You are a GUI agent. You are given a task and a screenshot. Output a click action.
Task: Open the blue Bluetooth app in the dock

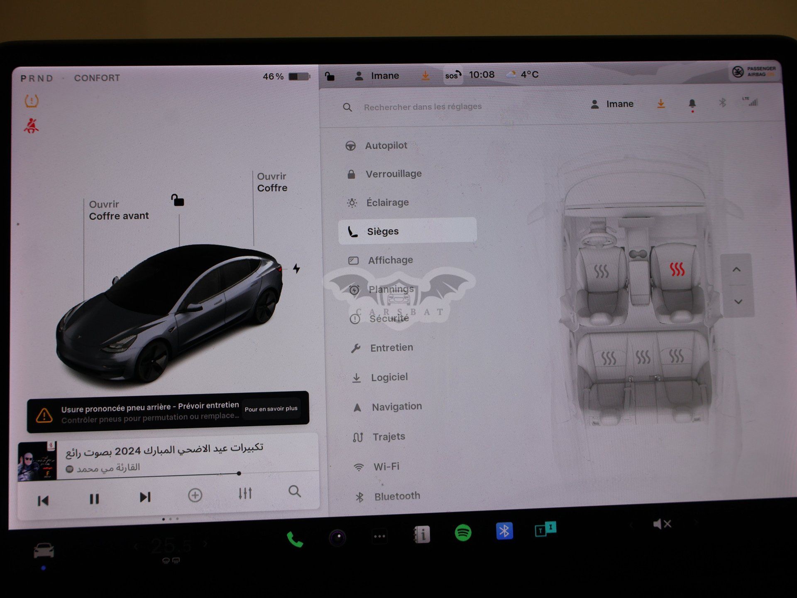504,531
